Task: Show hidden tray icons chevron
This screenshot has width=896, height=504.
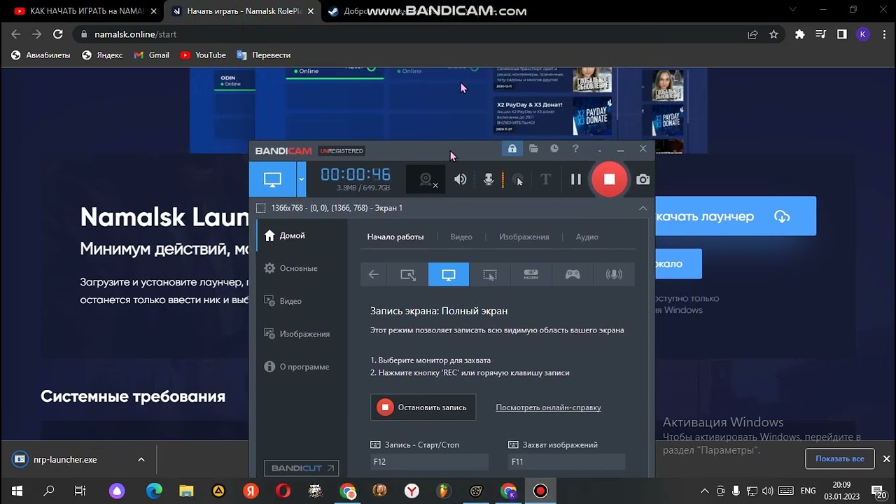Action: tap(704, 491)
